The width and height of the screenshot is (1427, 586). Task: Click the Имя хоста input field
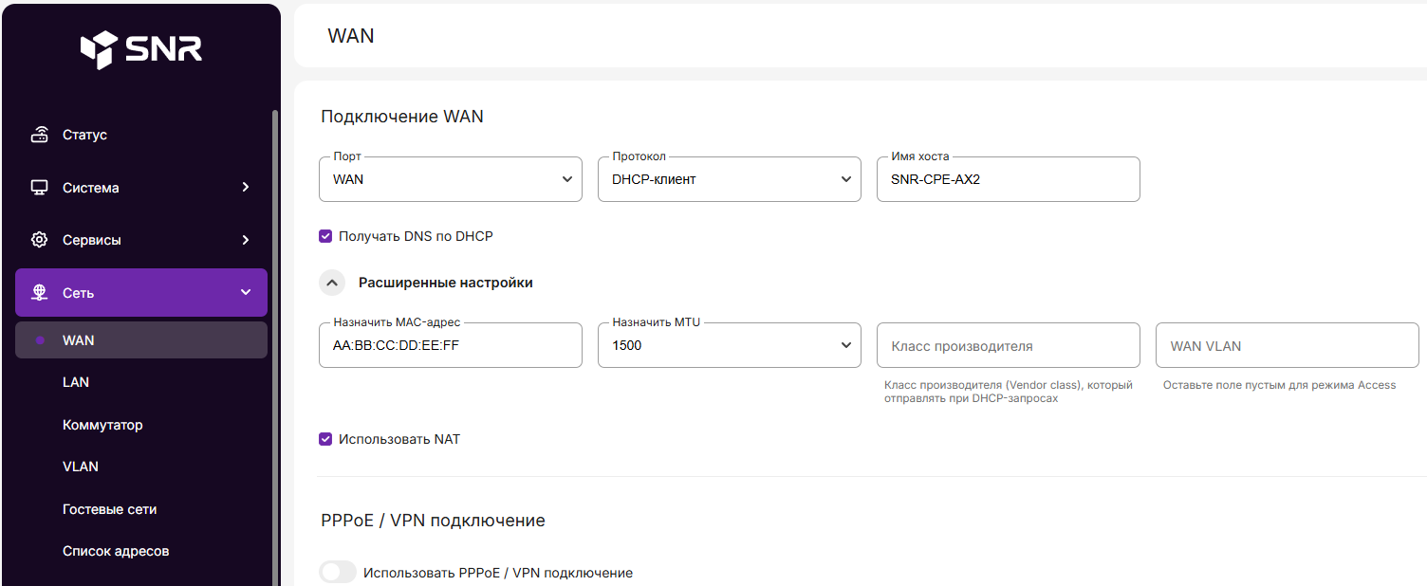coord(1008,179)
